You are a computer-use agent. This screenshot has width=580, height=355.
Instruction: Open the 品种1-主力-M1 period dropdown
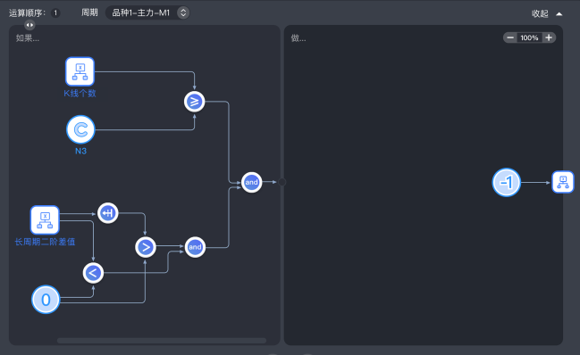click(x=147, y=12)
